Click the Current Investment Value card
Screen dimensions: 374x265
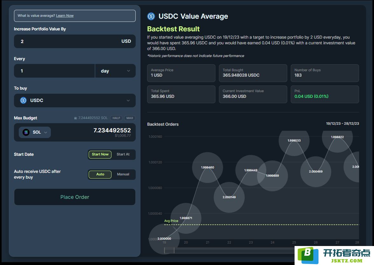[x=253, y=94]
